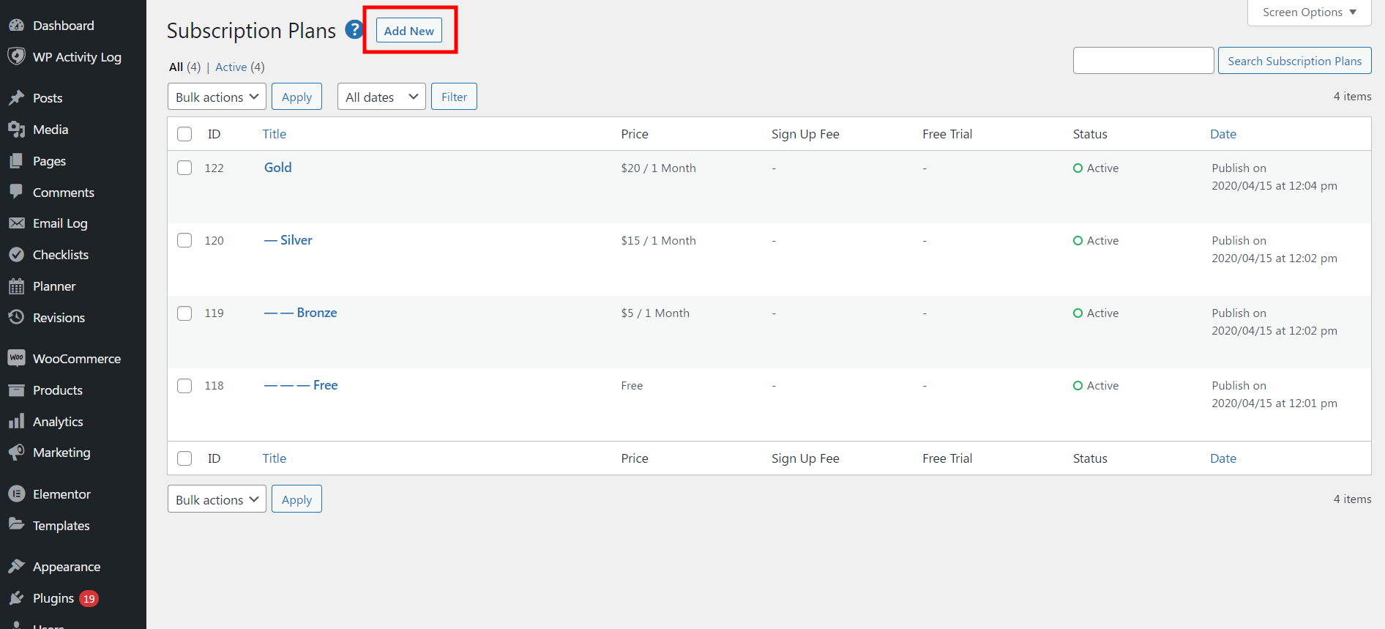Click the Elementor logo icon

[x=16, y=494]
